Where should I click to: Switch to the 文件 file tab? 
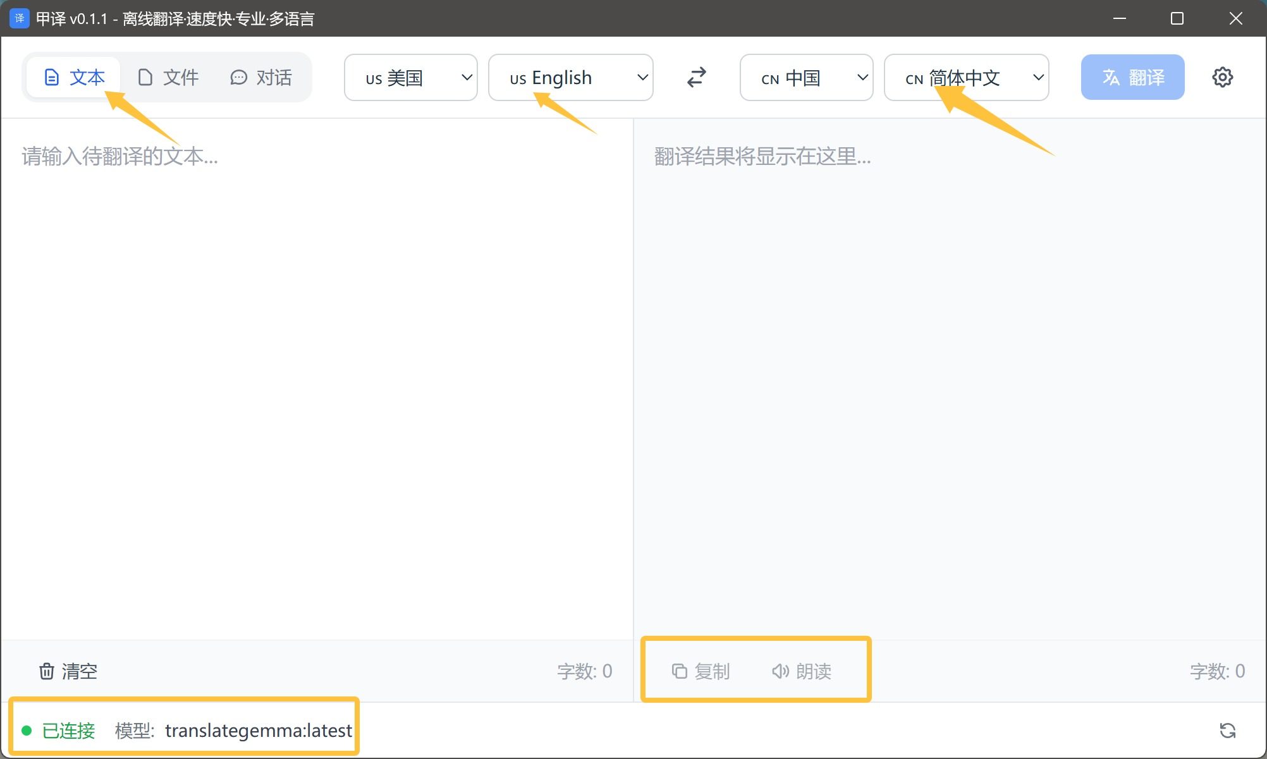(x=168, y=78)
